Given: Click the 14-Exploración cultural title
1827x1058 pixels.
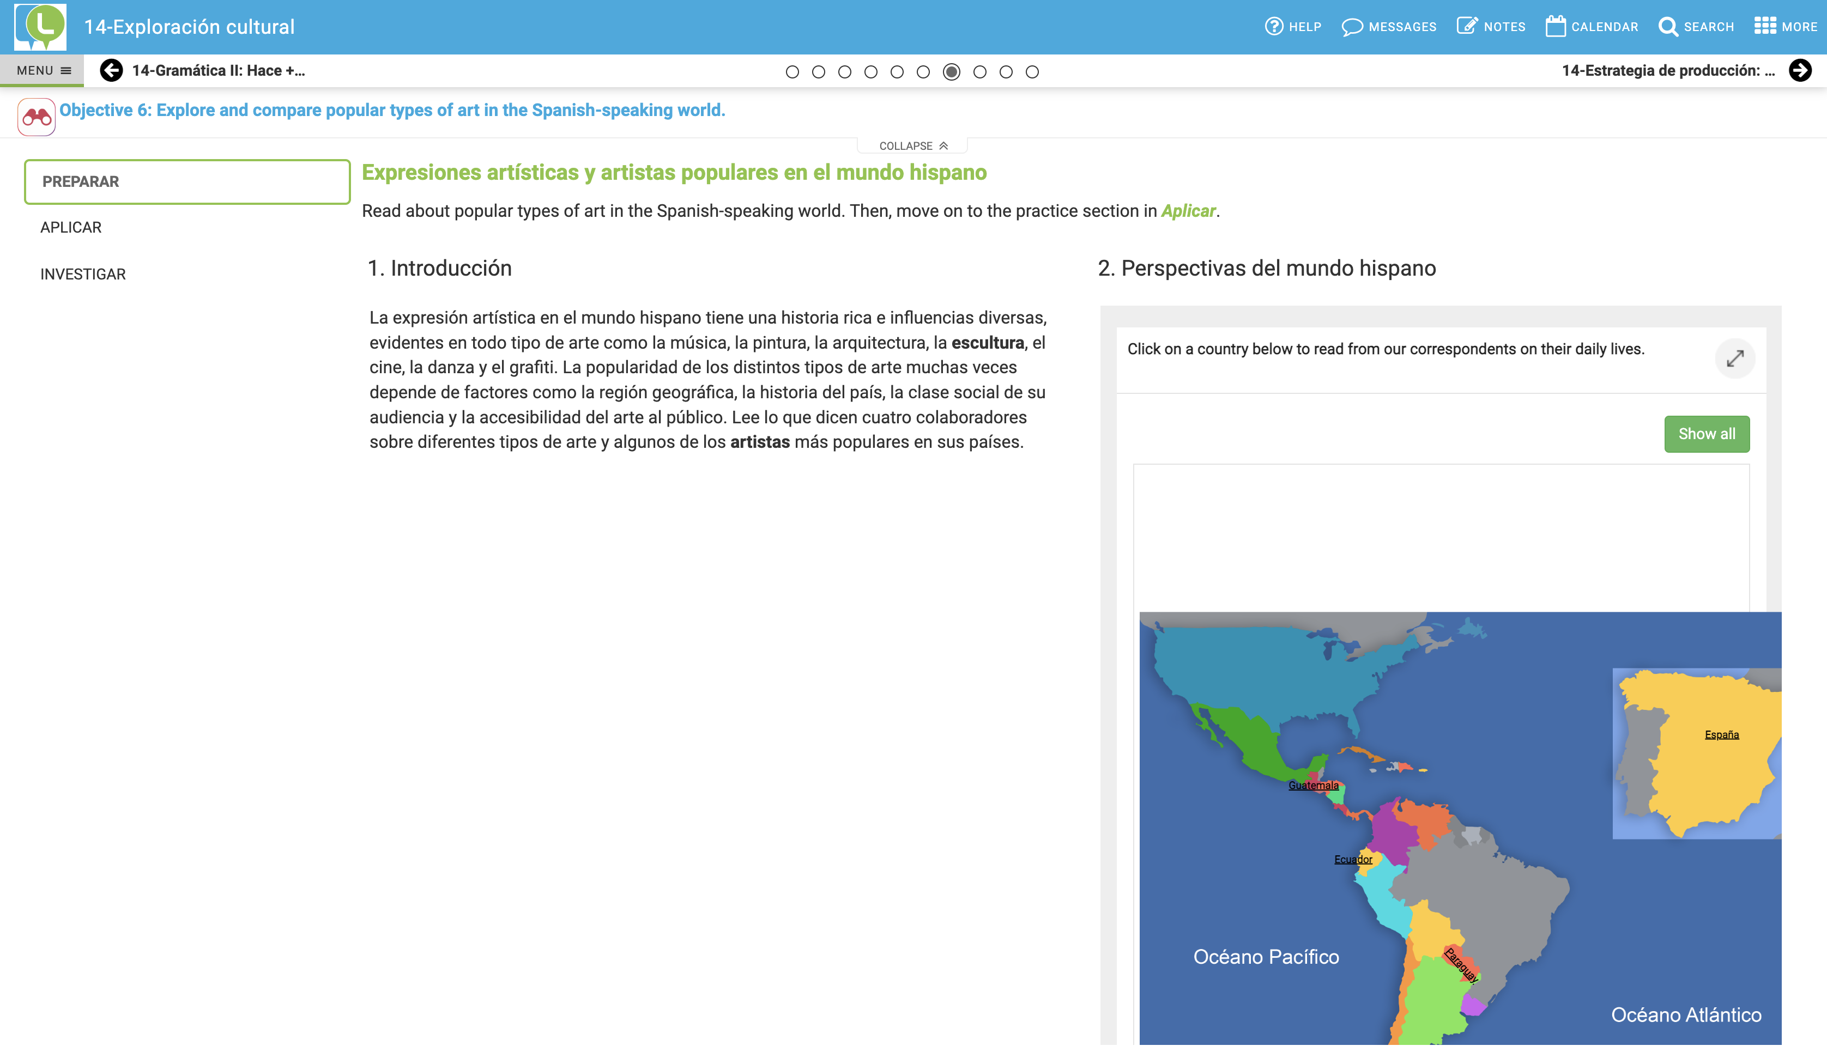Looking at the screenshot, I should tap(189, 27).
